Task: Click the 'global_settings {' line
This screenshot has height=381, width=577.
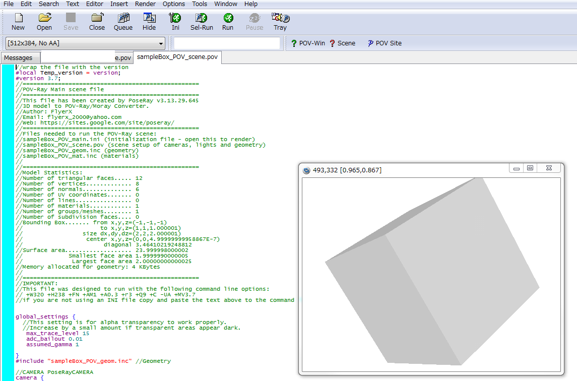Action: (x=46, y=316)
